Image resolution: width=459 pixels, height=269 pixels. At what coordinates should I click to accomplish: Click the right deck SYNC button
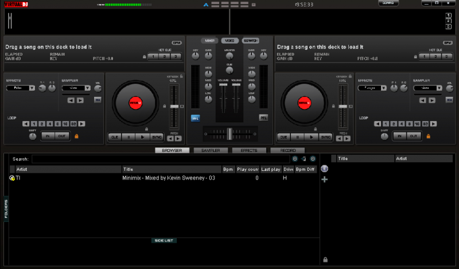pos(326,137)
